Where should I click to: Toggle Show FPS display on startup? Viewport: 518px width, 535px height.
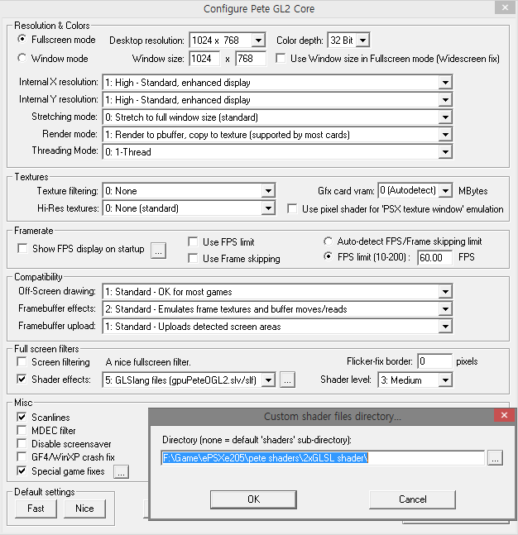(x=22, y=248)
